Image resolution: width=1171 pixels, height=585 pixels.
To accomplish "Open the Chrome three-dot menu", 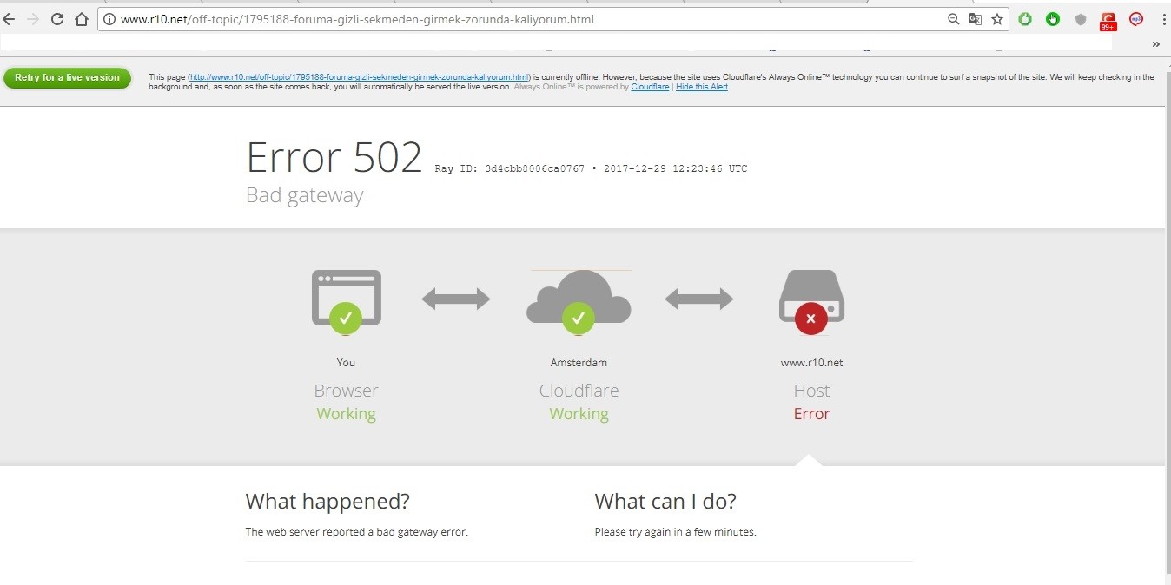I will click(1163, 19).
